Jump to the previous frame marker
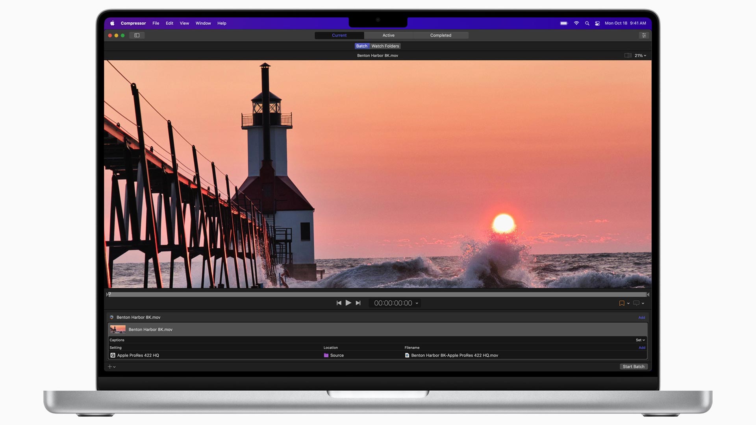756x425 pixels. pos(339,303)
